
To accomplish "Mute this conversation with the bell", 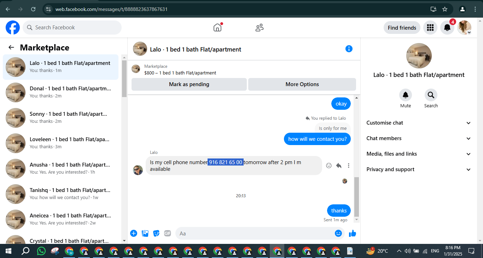I will point(406,95).
